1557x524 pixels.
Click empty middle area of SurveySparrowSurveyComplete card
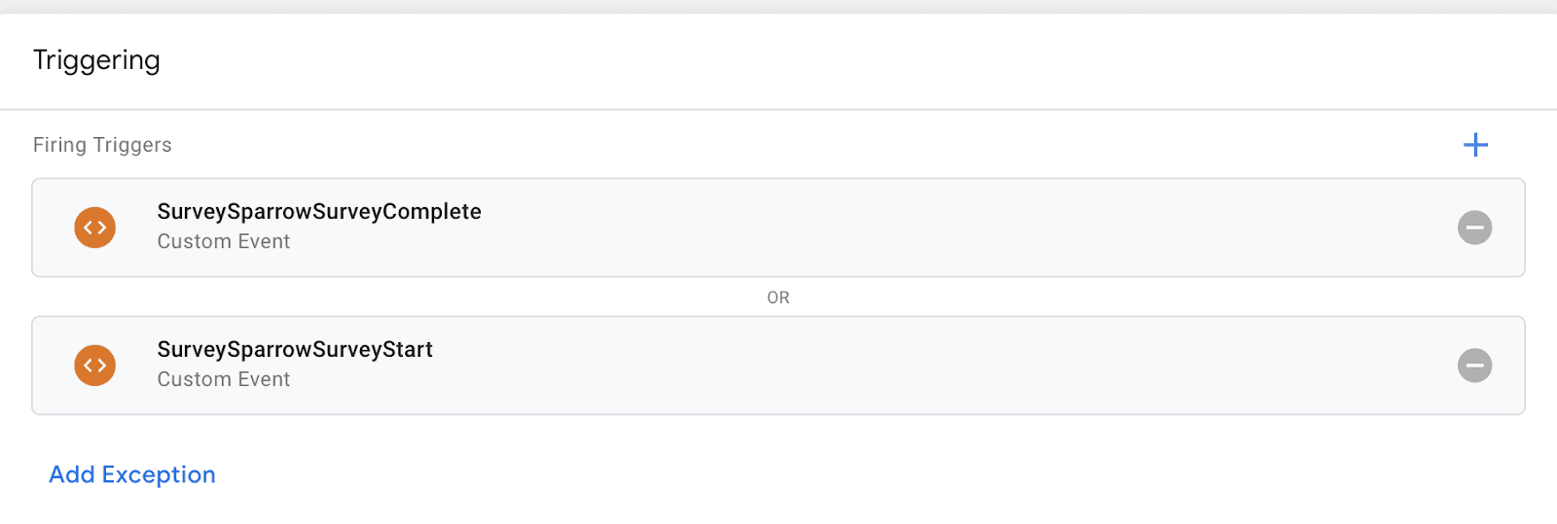(x=876, y=227)
